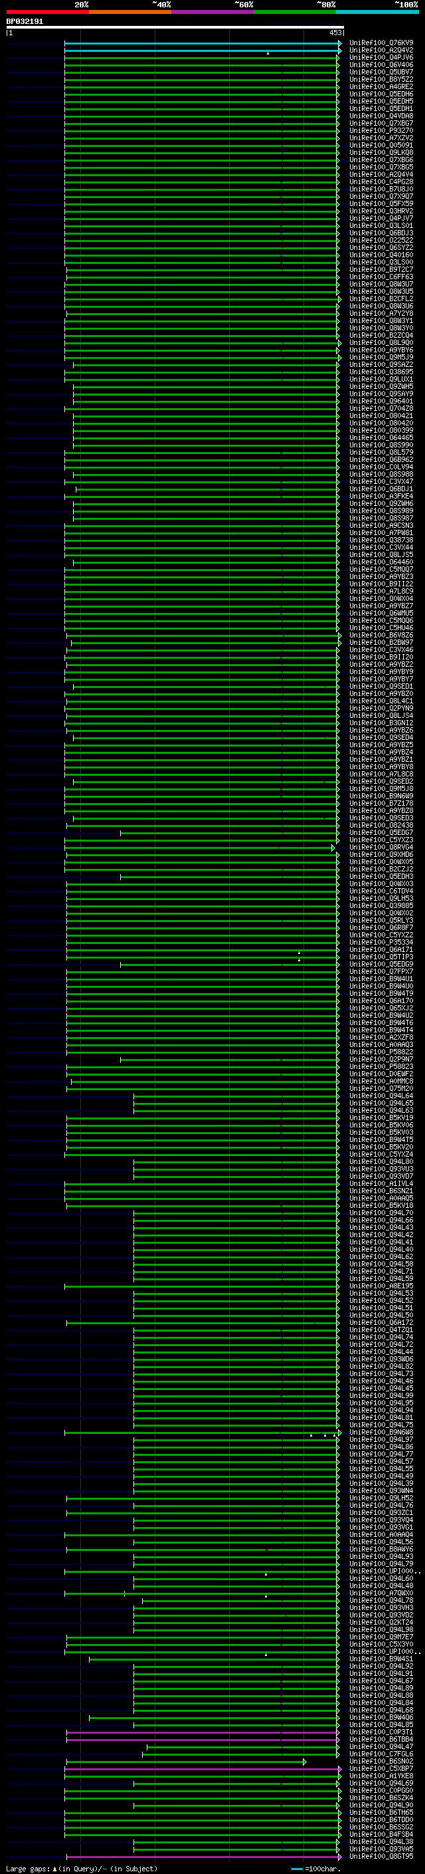Open hit UniRef100_B6SZK4
The width and height of the screenshot is (425, 1874).
(381, 1798)
